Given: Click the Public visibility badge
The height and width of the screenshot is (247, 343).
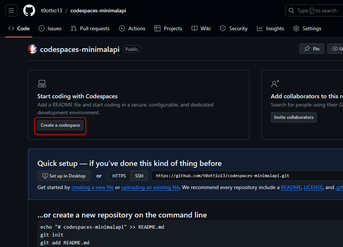Looking at the screenshot, I should click(132, 49).
